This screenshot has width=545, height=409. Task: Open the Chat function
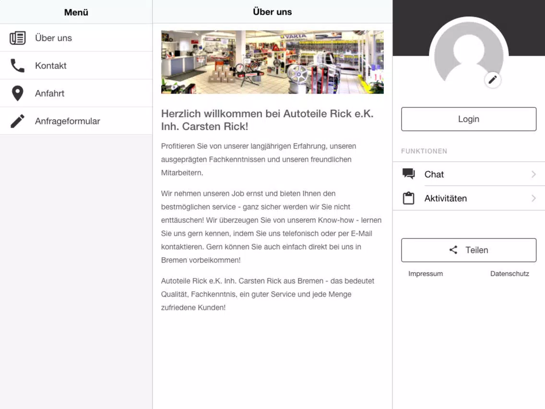coord(469,174)
